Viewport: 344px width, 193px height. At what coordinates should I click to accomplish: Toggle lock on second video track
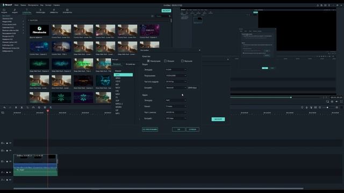(x=7, y=151)
